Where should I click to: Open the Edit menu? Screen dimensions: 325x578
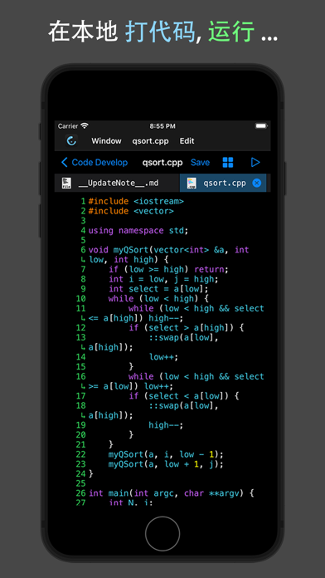(187, 141)
